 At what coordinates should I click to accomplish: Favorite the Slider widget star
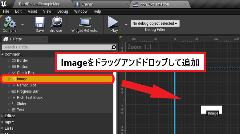[x=9, y=104]
